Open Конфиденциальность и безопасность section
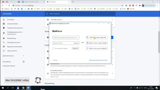Image resolution: width=160 pixels, height=90 pixels. click(x=15, y=33)
